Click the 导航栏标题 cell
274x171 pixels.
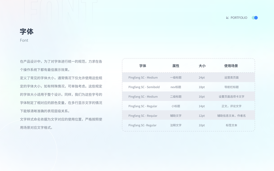pos(231,87)
